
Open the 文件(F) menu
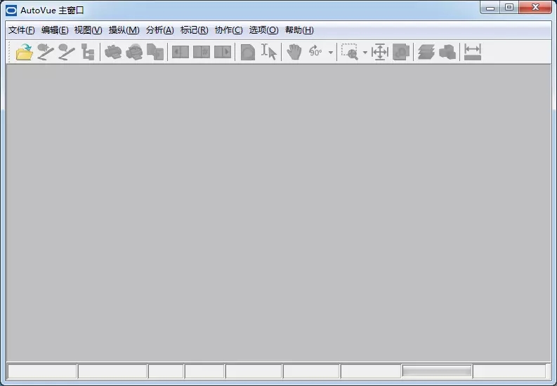click(x=21, y=30)
